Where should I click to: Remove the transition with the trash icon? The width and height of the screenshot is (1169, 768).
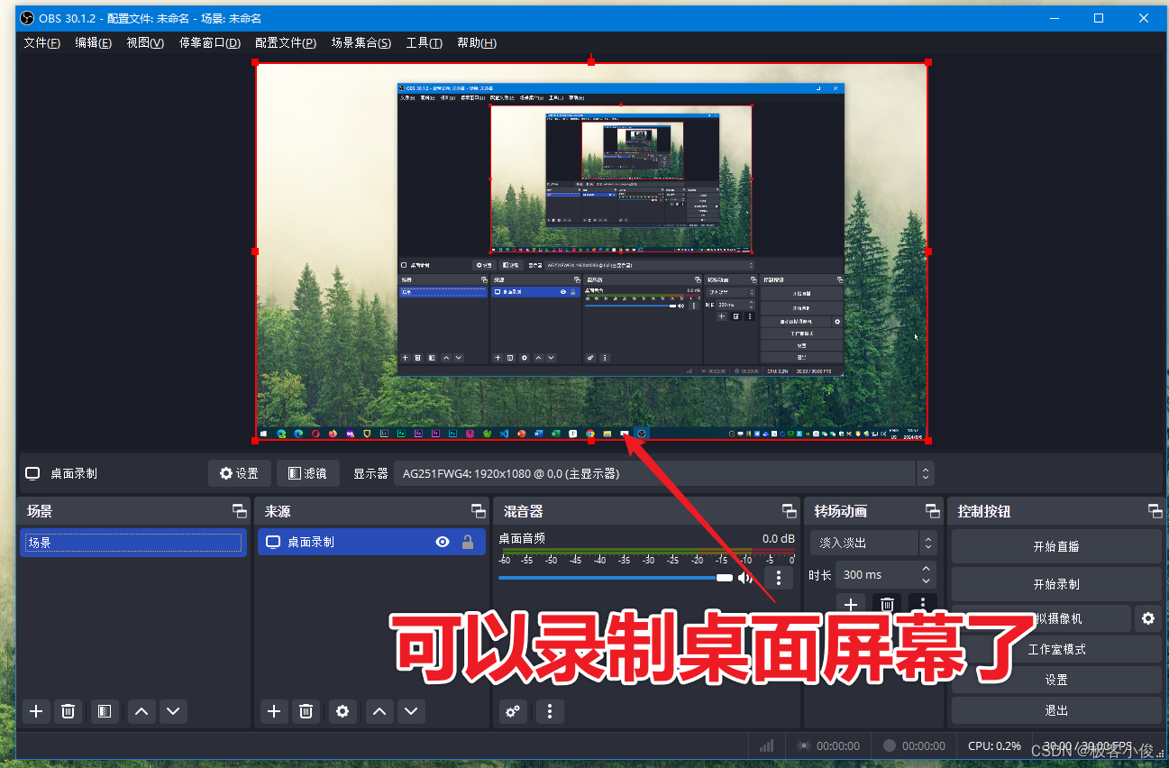coord(887,604)
